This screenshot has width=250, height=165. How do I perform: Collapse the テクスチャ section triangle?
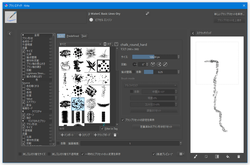(x=23, y=111)
